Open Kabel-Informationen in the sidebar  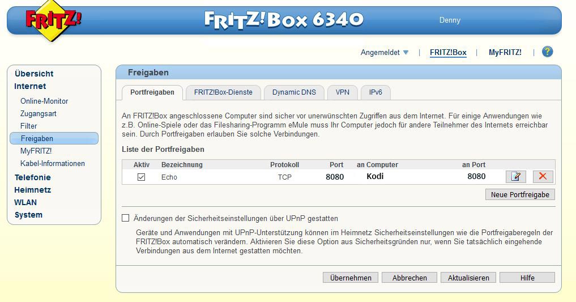(x=53, y=164)
